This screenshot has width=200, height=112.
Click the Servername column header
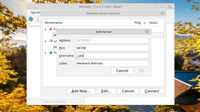tap(53, 23)
